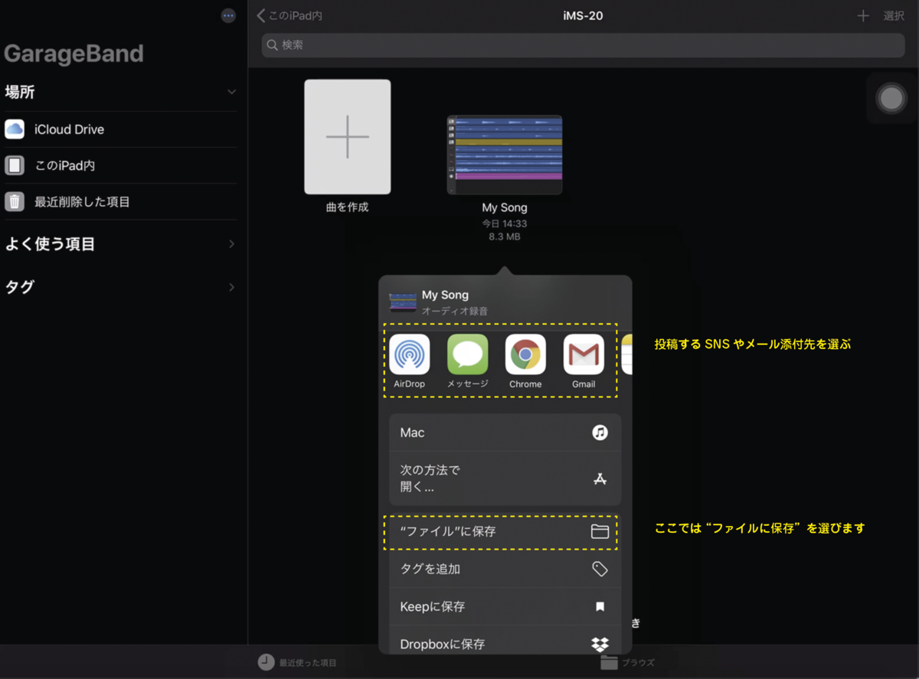Choose the Mac share option
The image size is (919, 679).
click(x=505, y=433)
